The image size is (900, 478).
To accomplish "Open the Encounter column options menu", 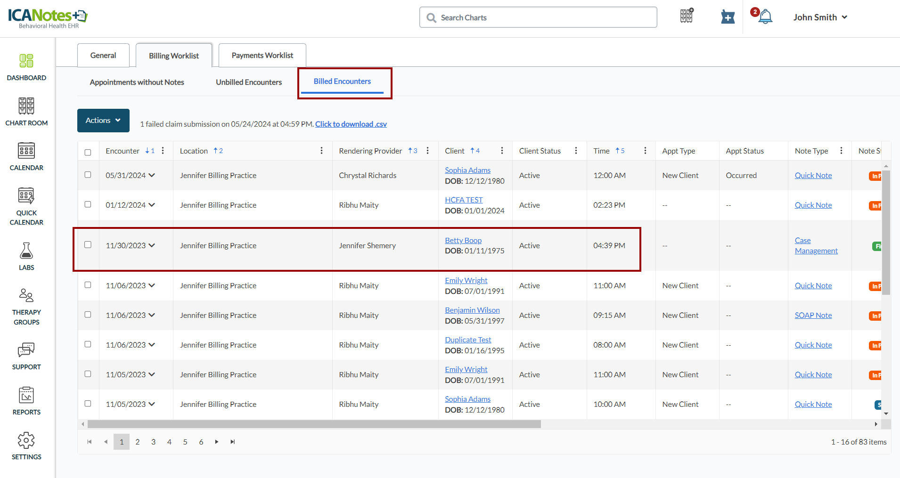I will click(163, 151).
